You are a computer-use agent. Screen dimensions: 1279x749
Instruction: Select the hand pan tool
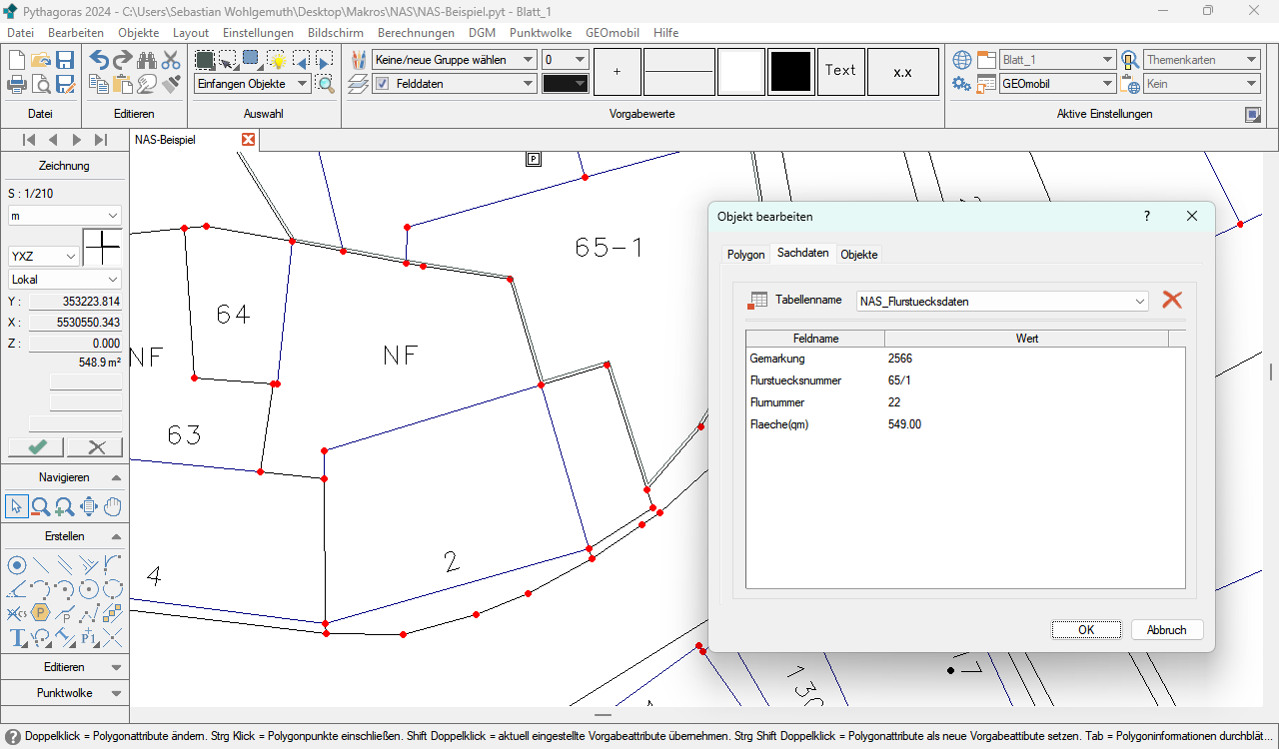(x=113, y=507)
